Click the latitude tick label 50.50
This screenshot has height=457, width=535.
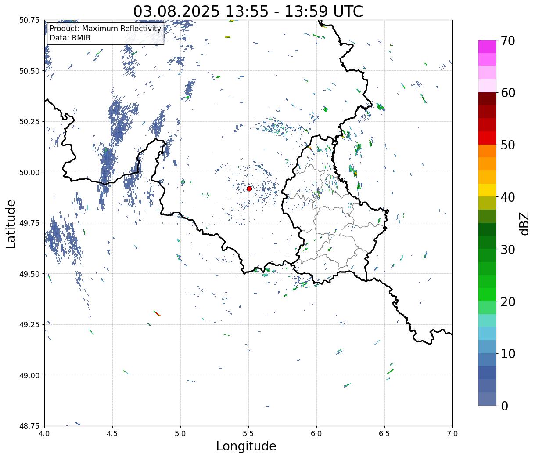click(x=29, y=71)
